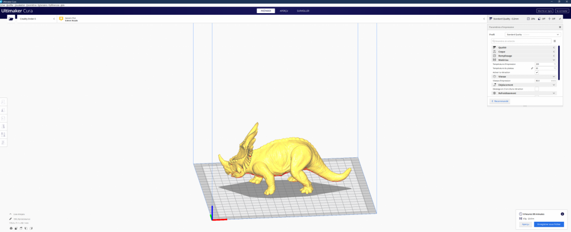Collapse the Refroidissement settings section
571x232 pixels.
[524, 93]
